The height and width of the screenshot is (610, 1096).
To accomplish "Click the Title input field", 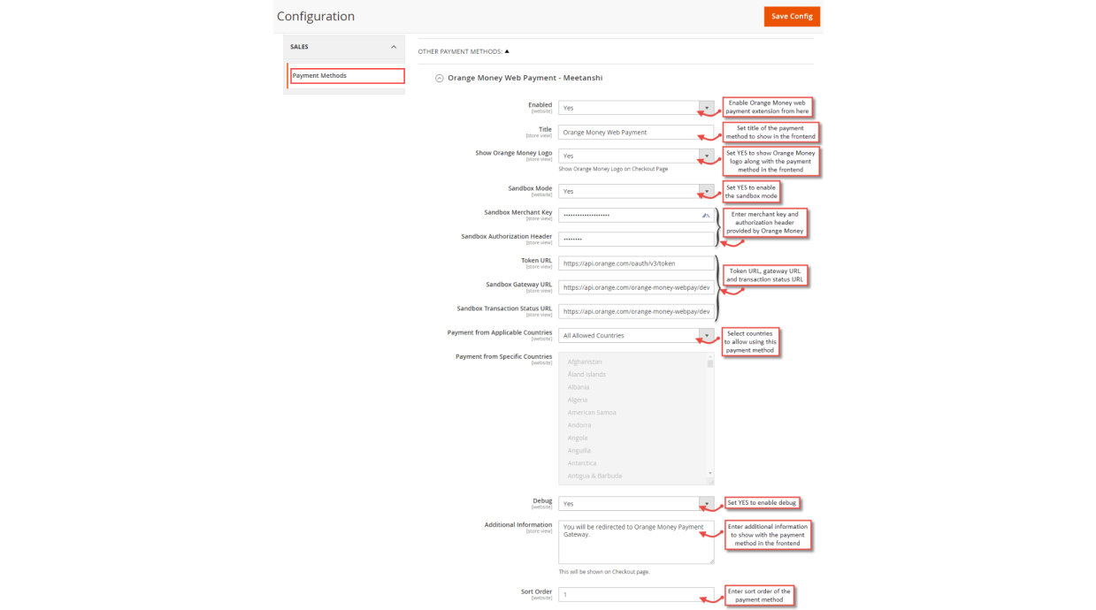I will (x=636, y=132).
